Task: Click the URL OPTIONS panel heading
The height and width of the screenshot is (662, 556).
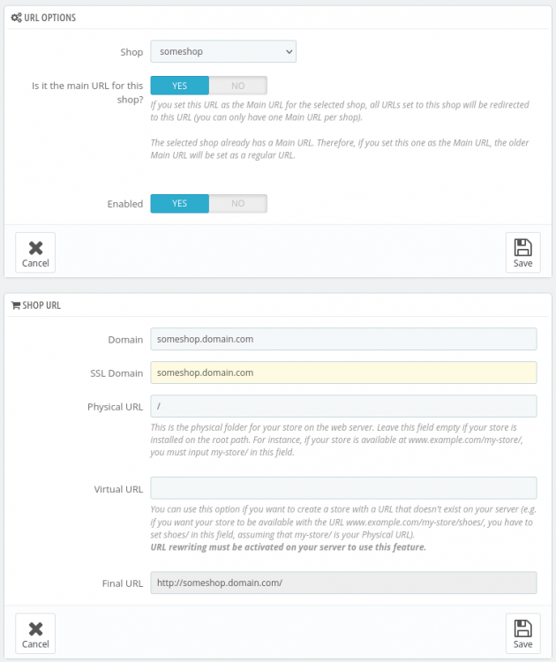Action: [49, 18]
